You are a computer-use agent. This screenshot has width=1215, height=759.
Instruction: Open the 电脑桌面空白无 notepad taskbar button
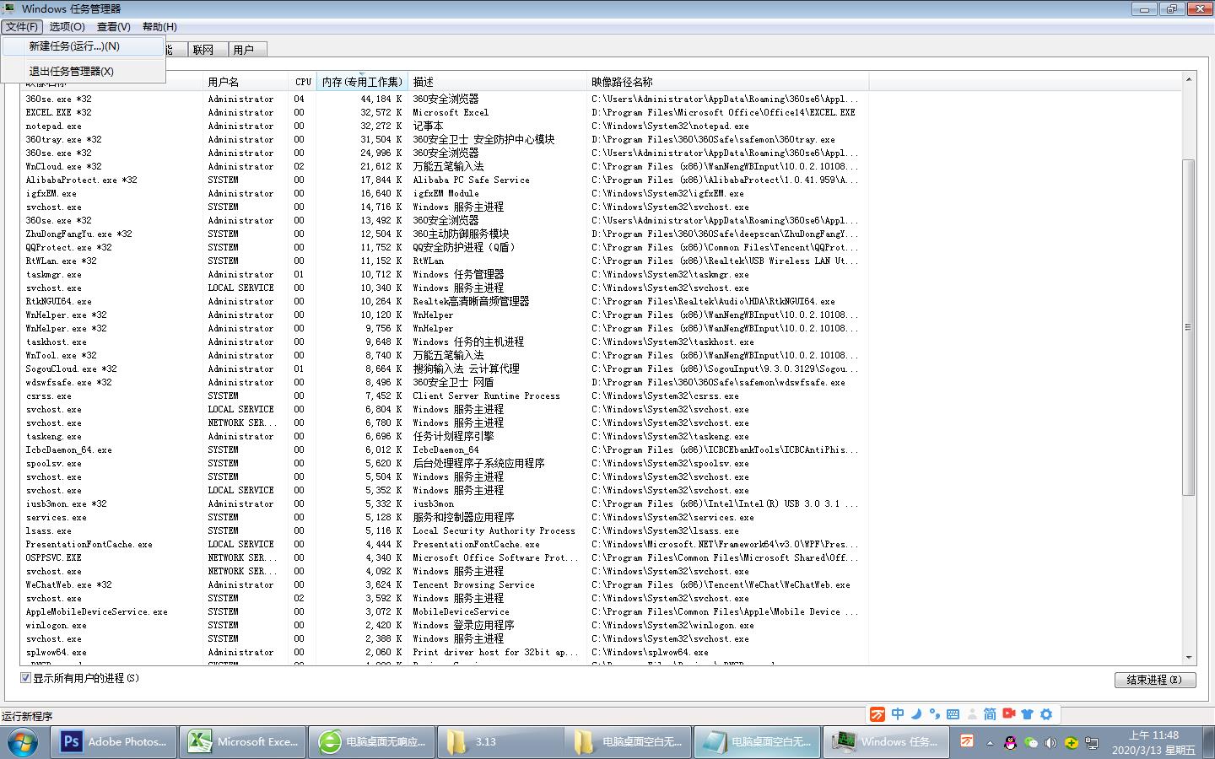coord(758,742)
